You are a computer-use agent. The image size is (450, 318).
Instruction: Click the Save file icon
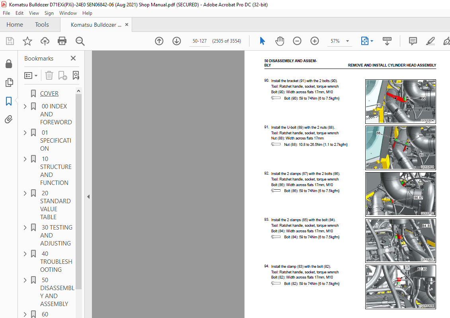pos(10,41)
